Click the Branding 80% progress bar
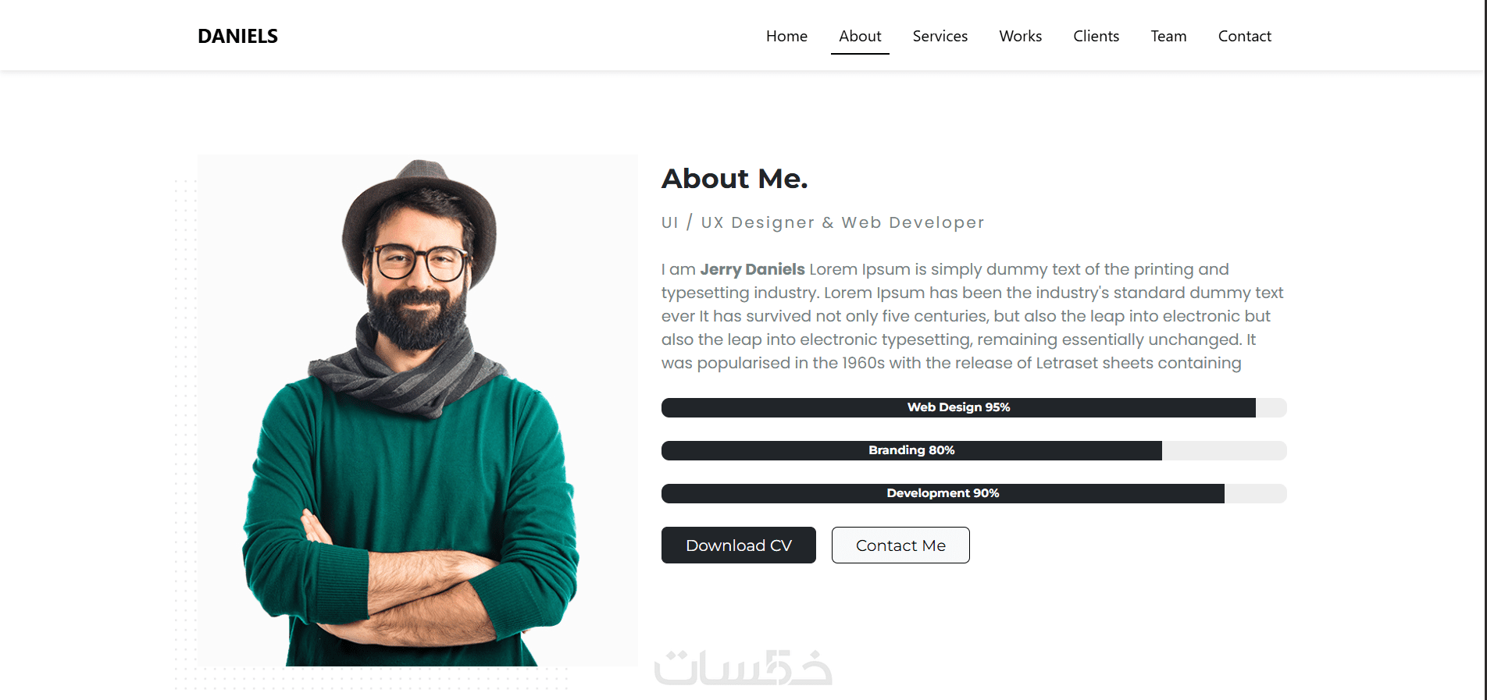1487x700 pixels. point(974,450)
